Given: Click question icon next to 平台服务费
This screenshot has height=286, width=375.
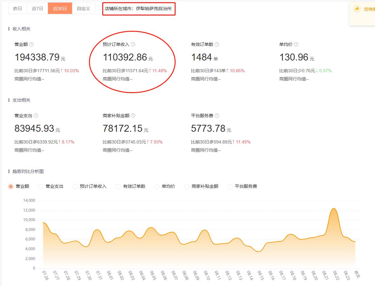Looking at the screenshot, I should click(x=217, y=116).
